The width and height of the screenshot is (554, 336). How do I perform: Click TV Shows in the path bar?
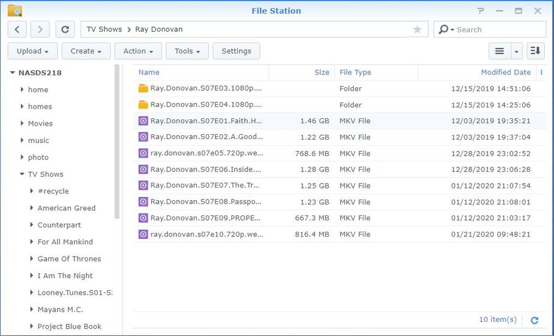pyautogui.click(x=104, y=29)
